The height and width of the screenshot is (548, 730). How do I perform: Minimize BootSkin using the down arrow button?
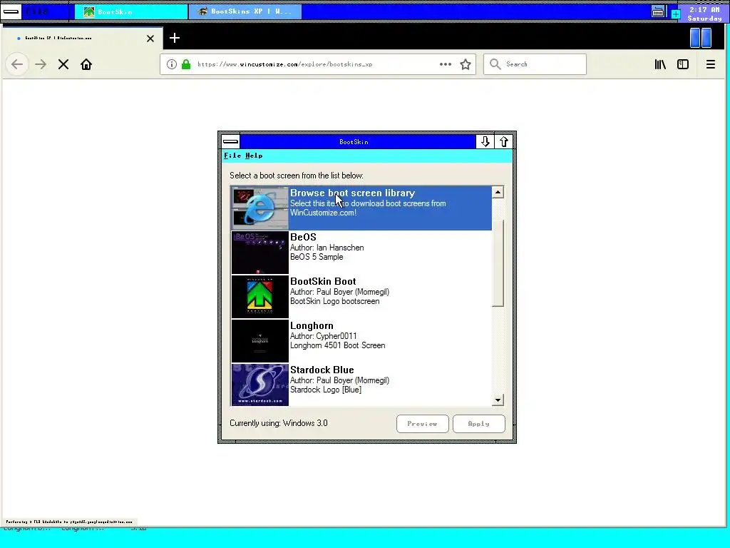point(485,142)
